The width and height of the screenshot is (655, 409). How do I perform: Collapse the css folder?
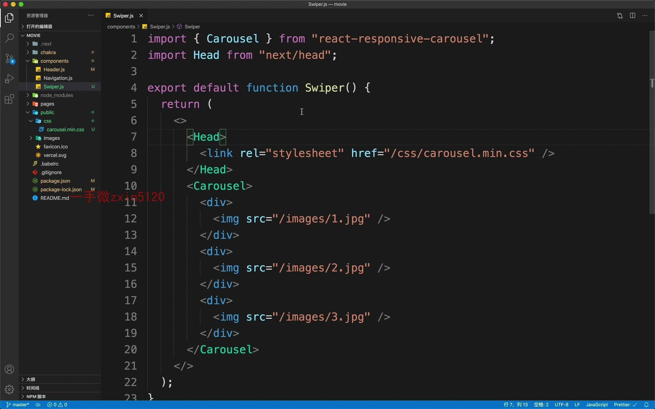(60, 121)
